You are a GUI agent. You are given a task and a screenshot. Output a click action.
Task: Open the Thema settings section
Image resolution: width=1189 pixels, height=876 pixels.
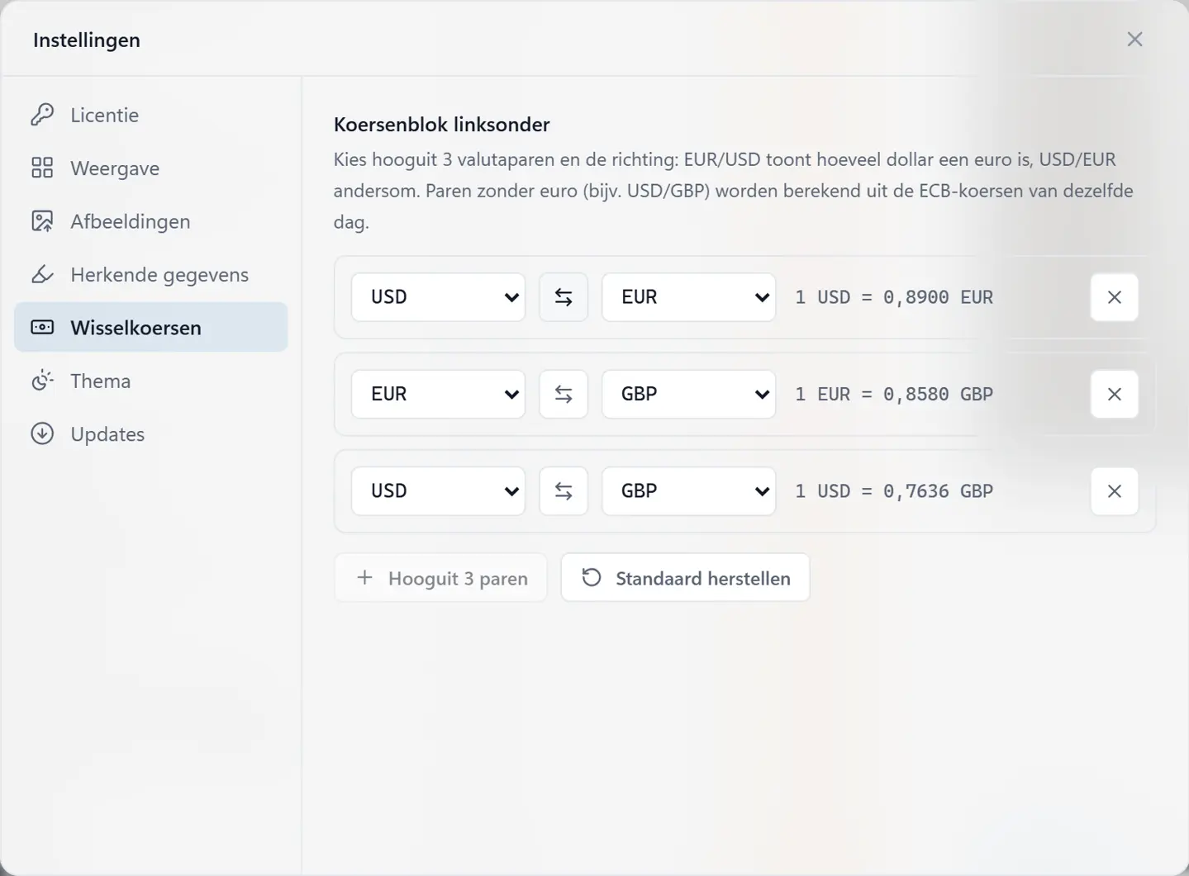point(151,381)
